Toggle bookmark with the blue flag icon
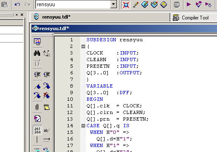 37,86
